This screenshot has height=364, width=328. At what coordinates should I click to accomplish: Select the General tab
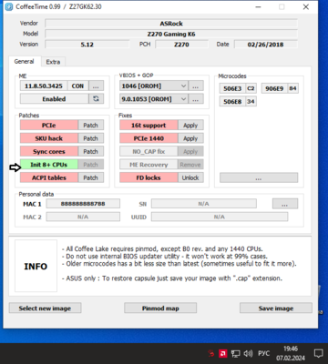[24, 61]
